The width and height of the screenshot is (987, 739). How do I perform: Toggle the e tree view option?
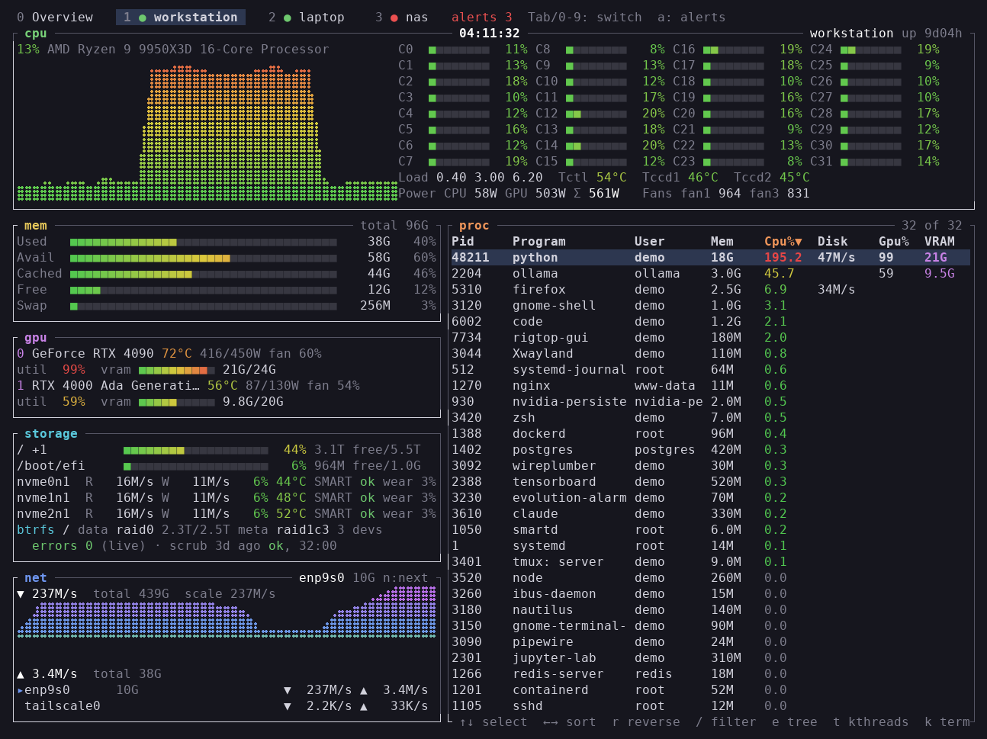click(x=795, y=721)
